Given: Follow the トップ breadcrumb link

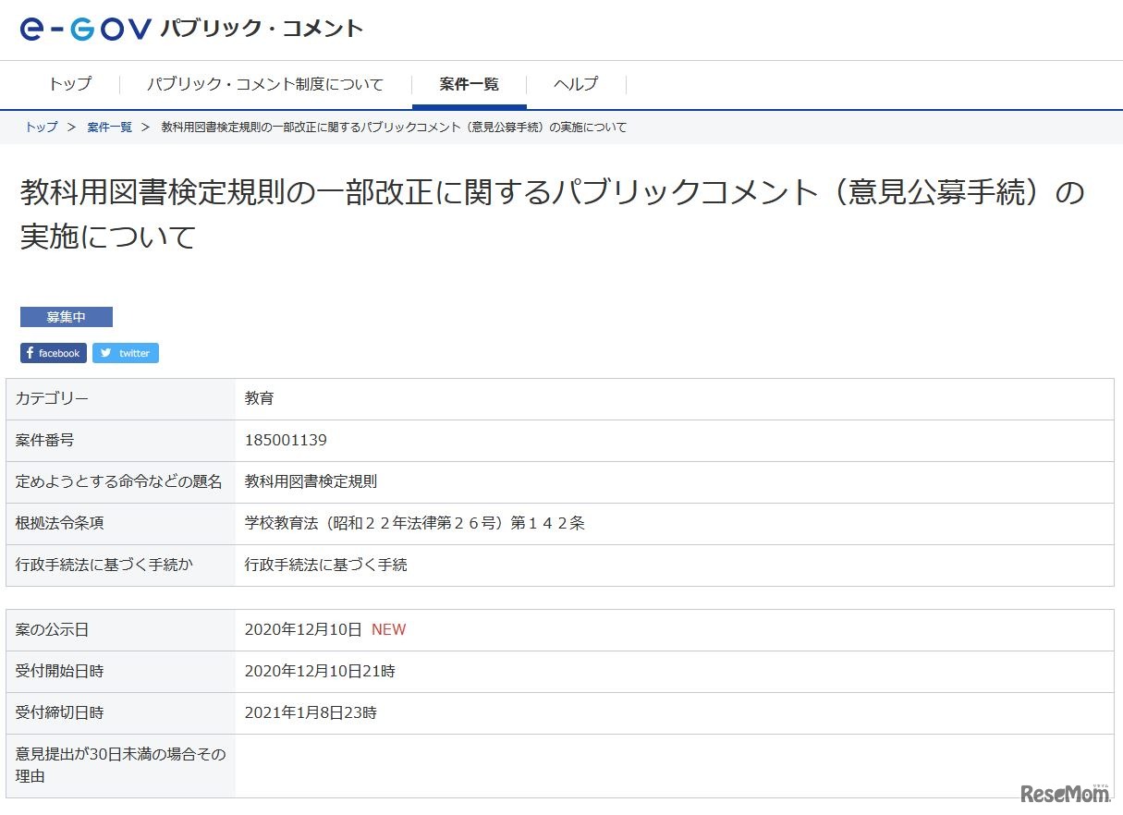Looking at the screenshot, I should [42, 128].
